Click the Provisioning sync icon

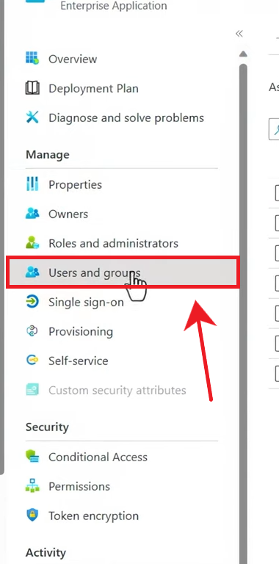(32, 331)
